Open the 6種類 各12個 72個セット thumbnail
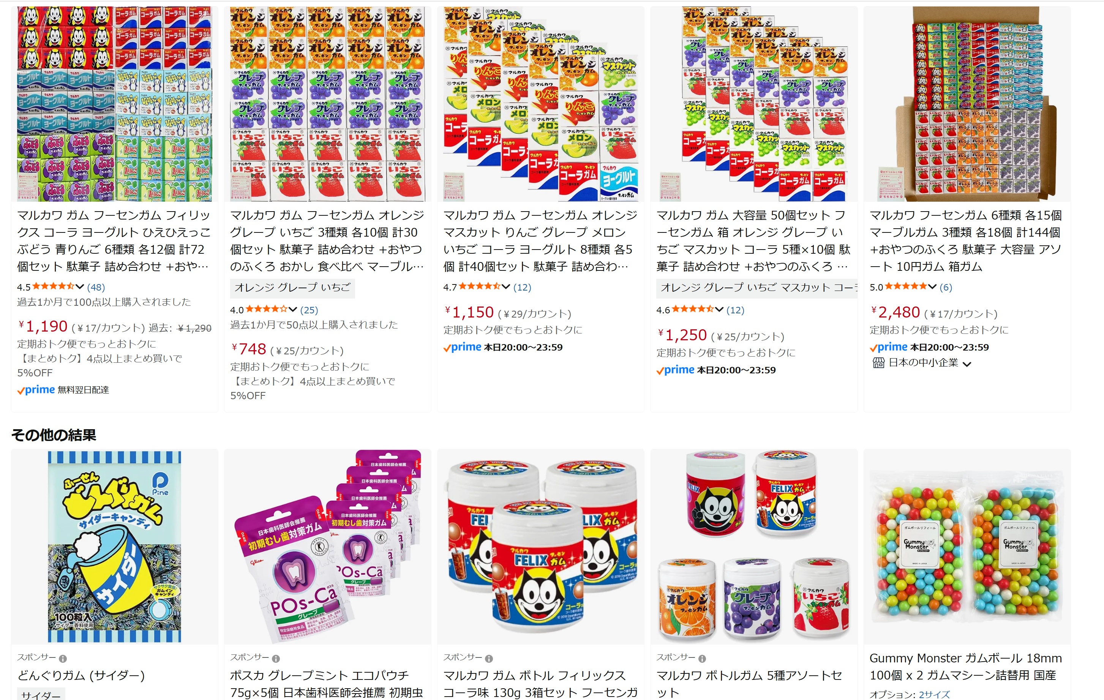 point(115,104)
